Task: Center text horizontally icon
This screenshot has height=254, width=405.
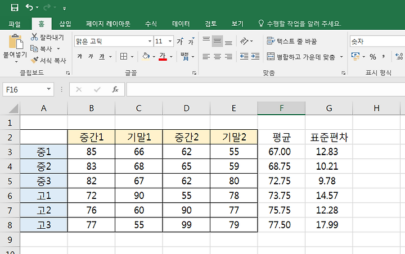Action: 217,56
